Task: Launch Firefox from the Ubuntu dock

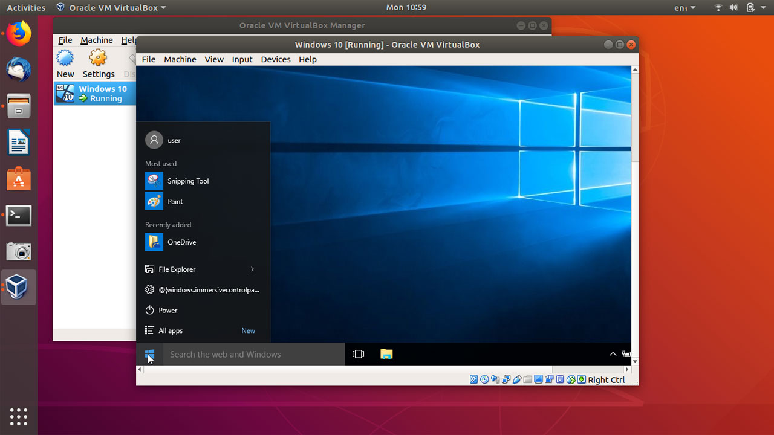Action: (18, 33)
